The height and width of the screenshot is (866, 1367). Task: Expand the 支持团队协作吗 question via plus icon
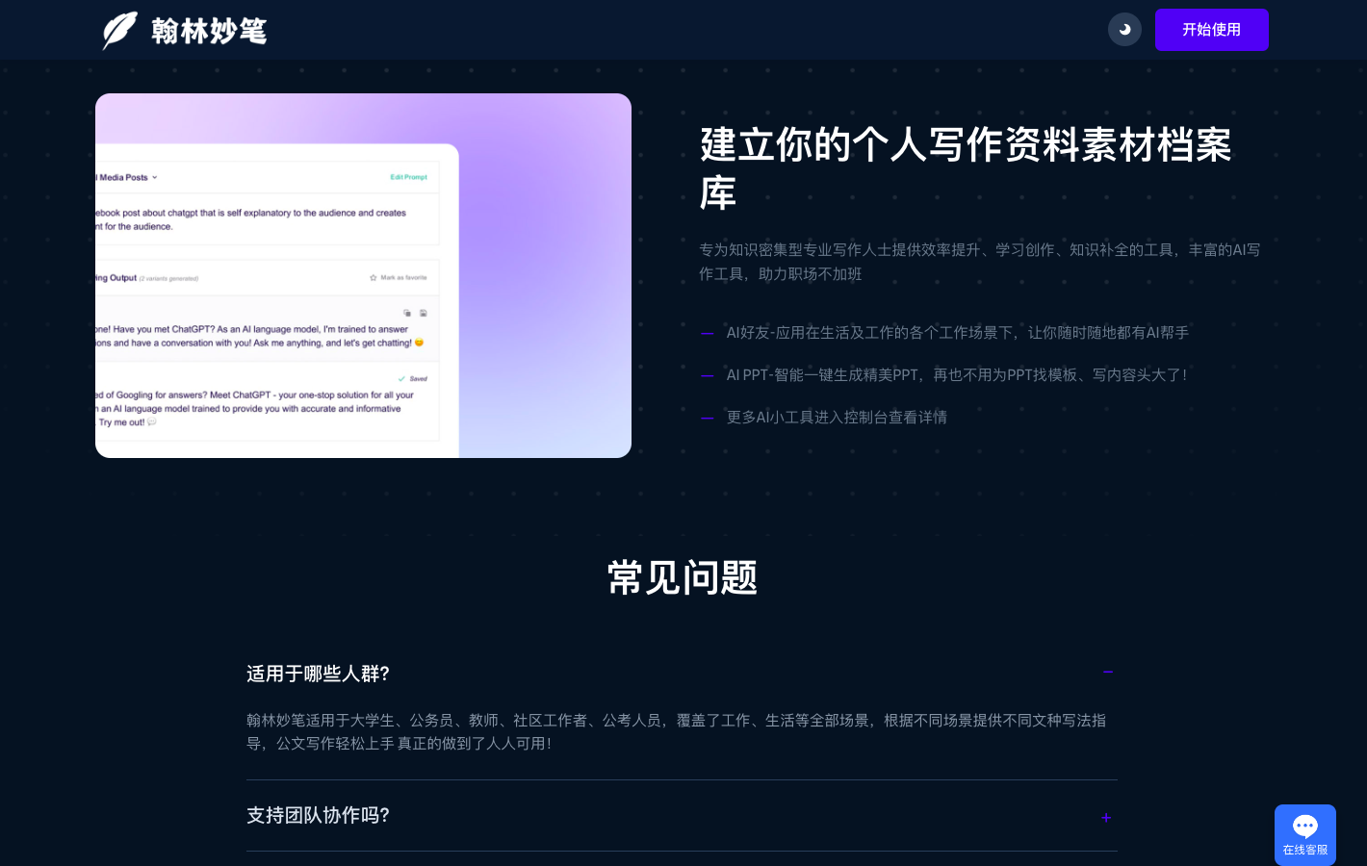click(1106, 817)
